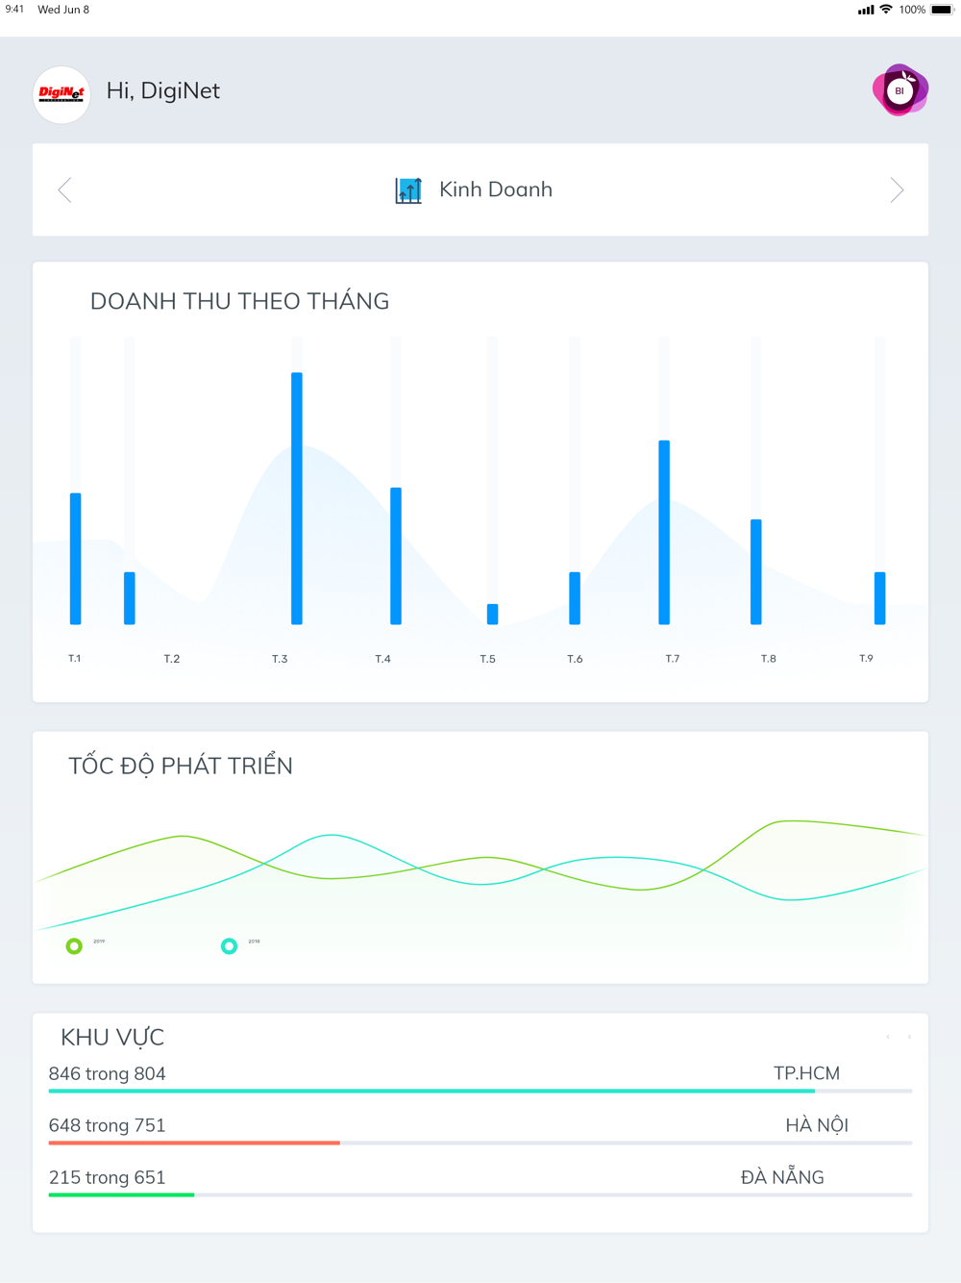Go to next category with right chevron
The width and height of the screenshot is (961, 1283).
[896, 189]
